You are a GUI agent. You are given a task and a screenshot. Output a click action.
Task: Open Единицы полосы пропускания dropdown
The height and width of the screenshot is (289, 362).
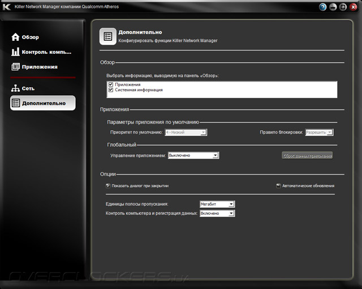[x=217, y=204]
